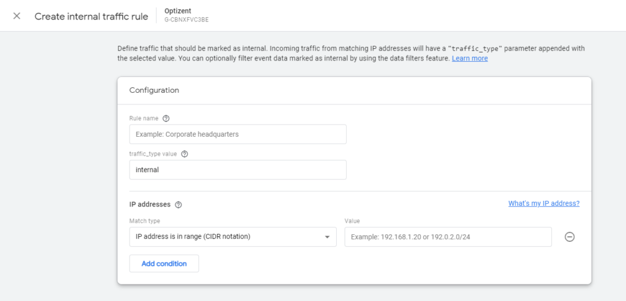Click the traffic_type value field containing 'internal'
626x301 pixels.
tap(237, 170)
